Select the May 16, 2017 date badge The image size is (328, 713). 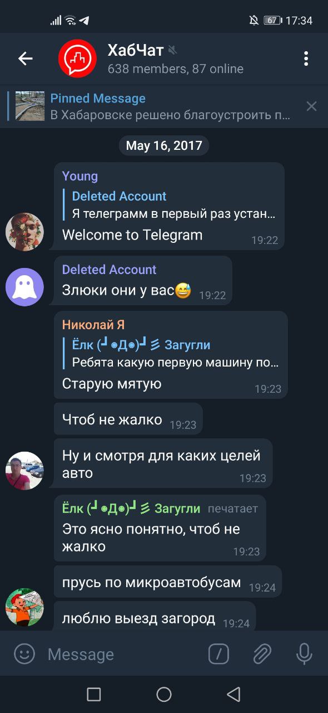pos(164,146)
